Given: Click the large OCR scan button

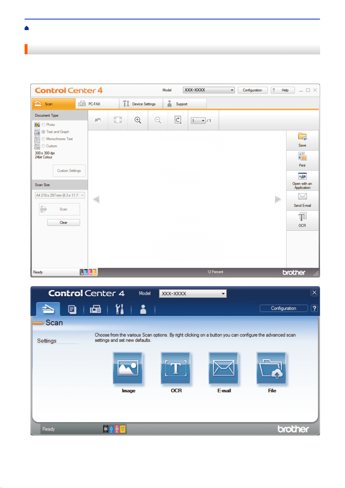Looking at the screenshot, I should [x=176, y=368].
